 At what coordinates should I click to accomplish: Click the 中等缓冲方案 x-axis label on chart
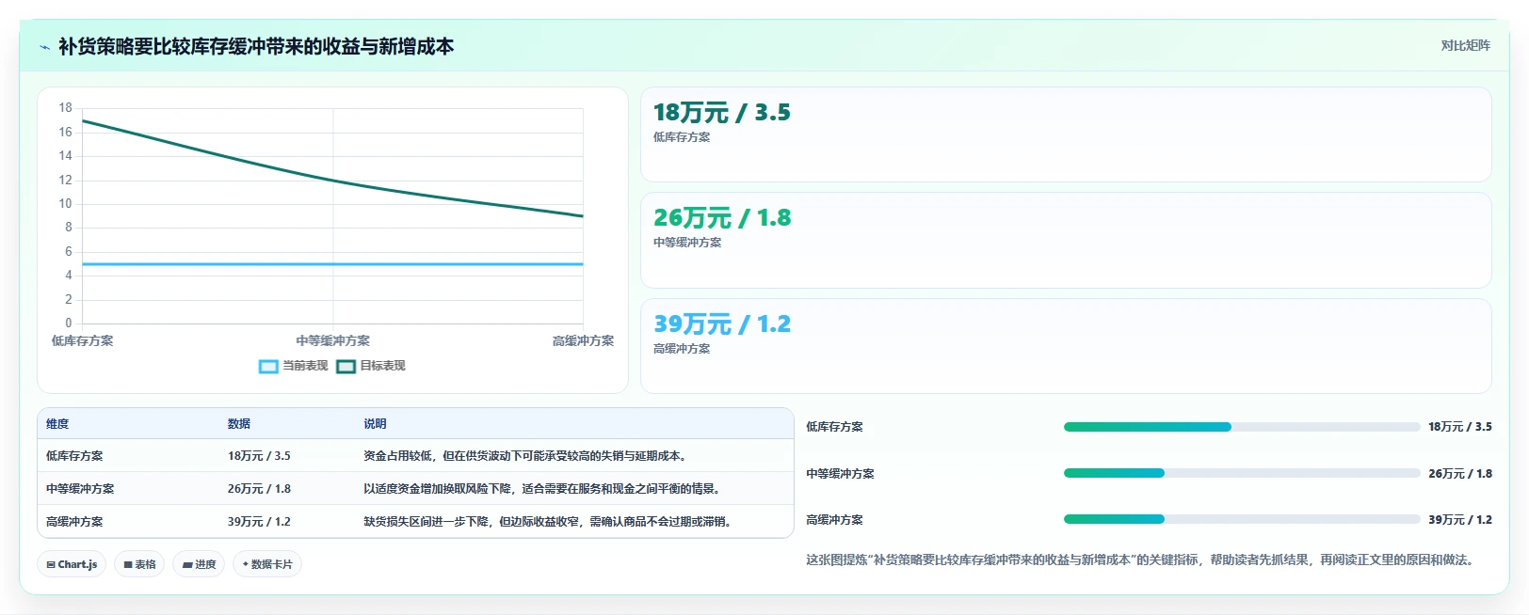(x=333, y=341)
